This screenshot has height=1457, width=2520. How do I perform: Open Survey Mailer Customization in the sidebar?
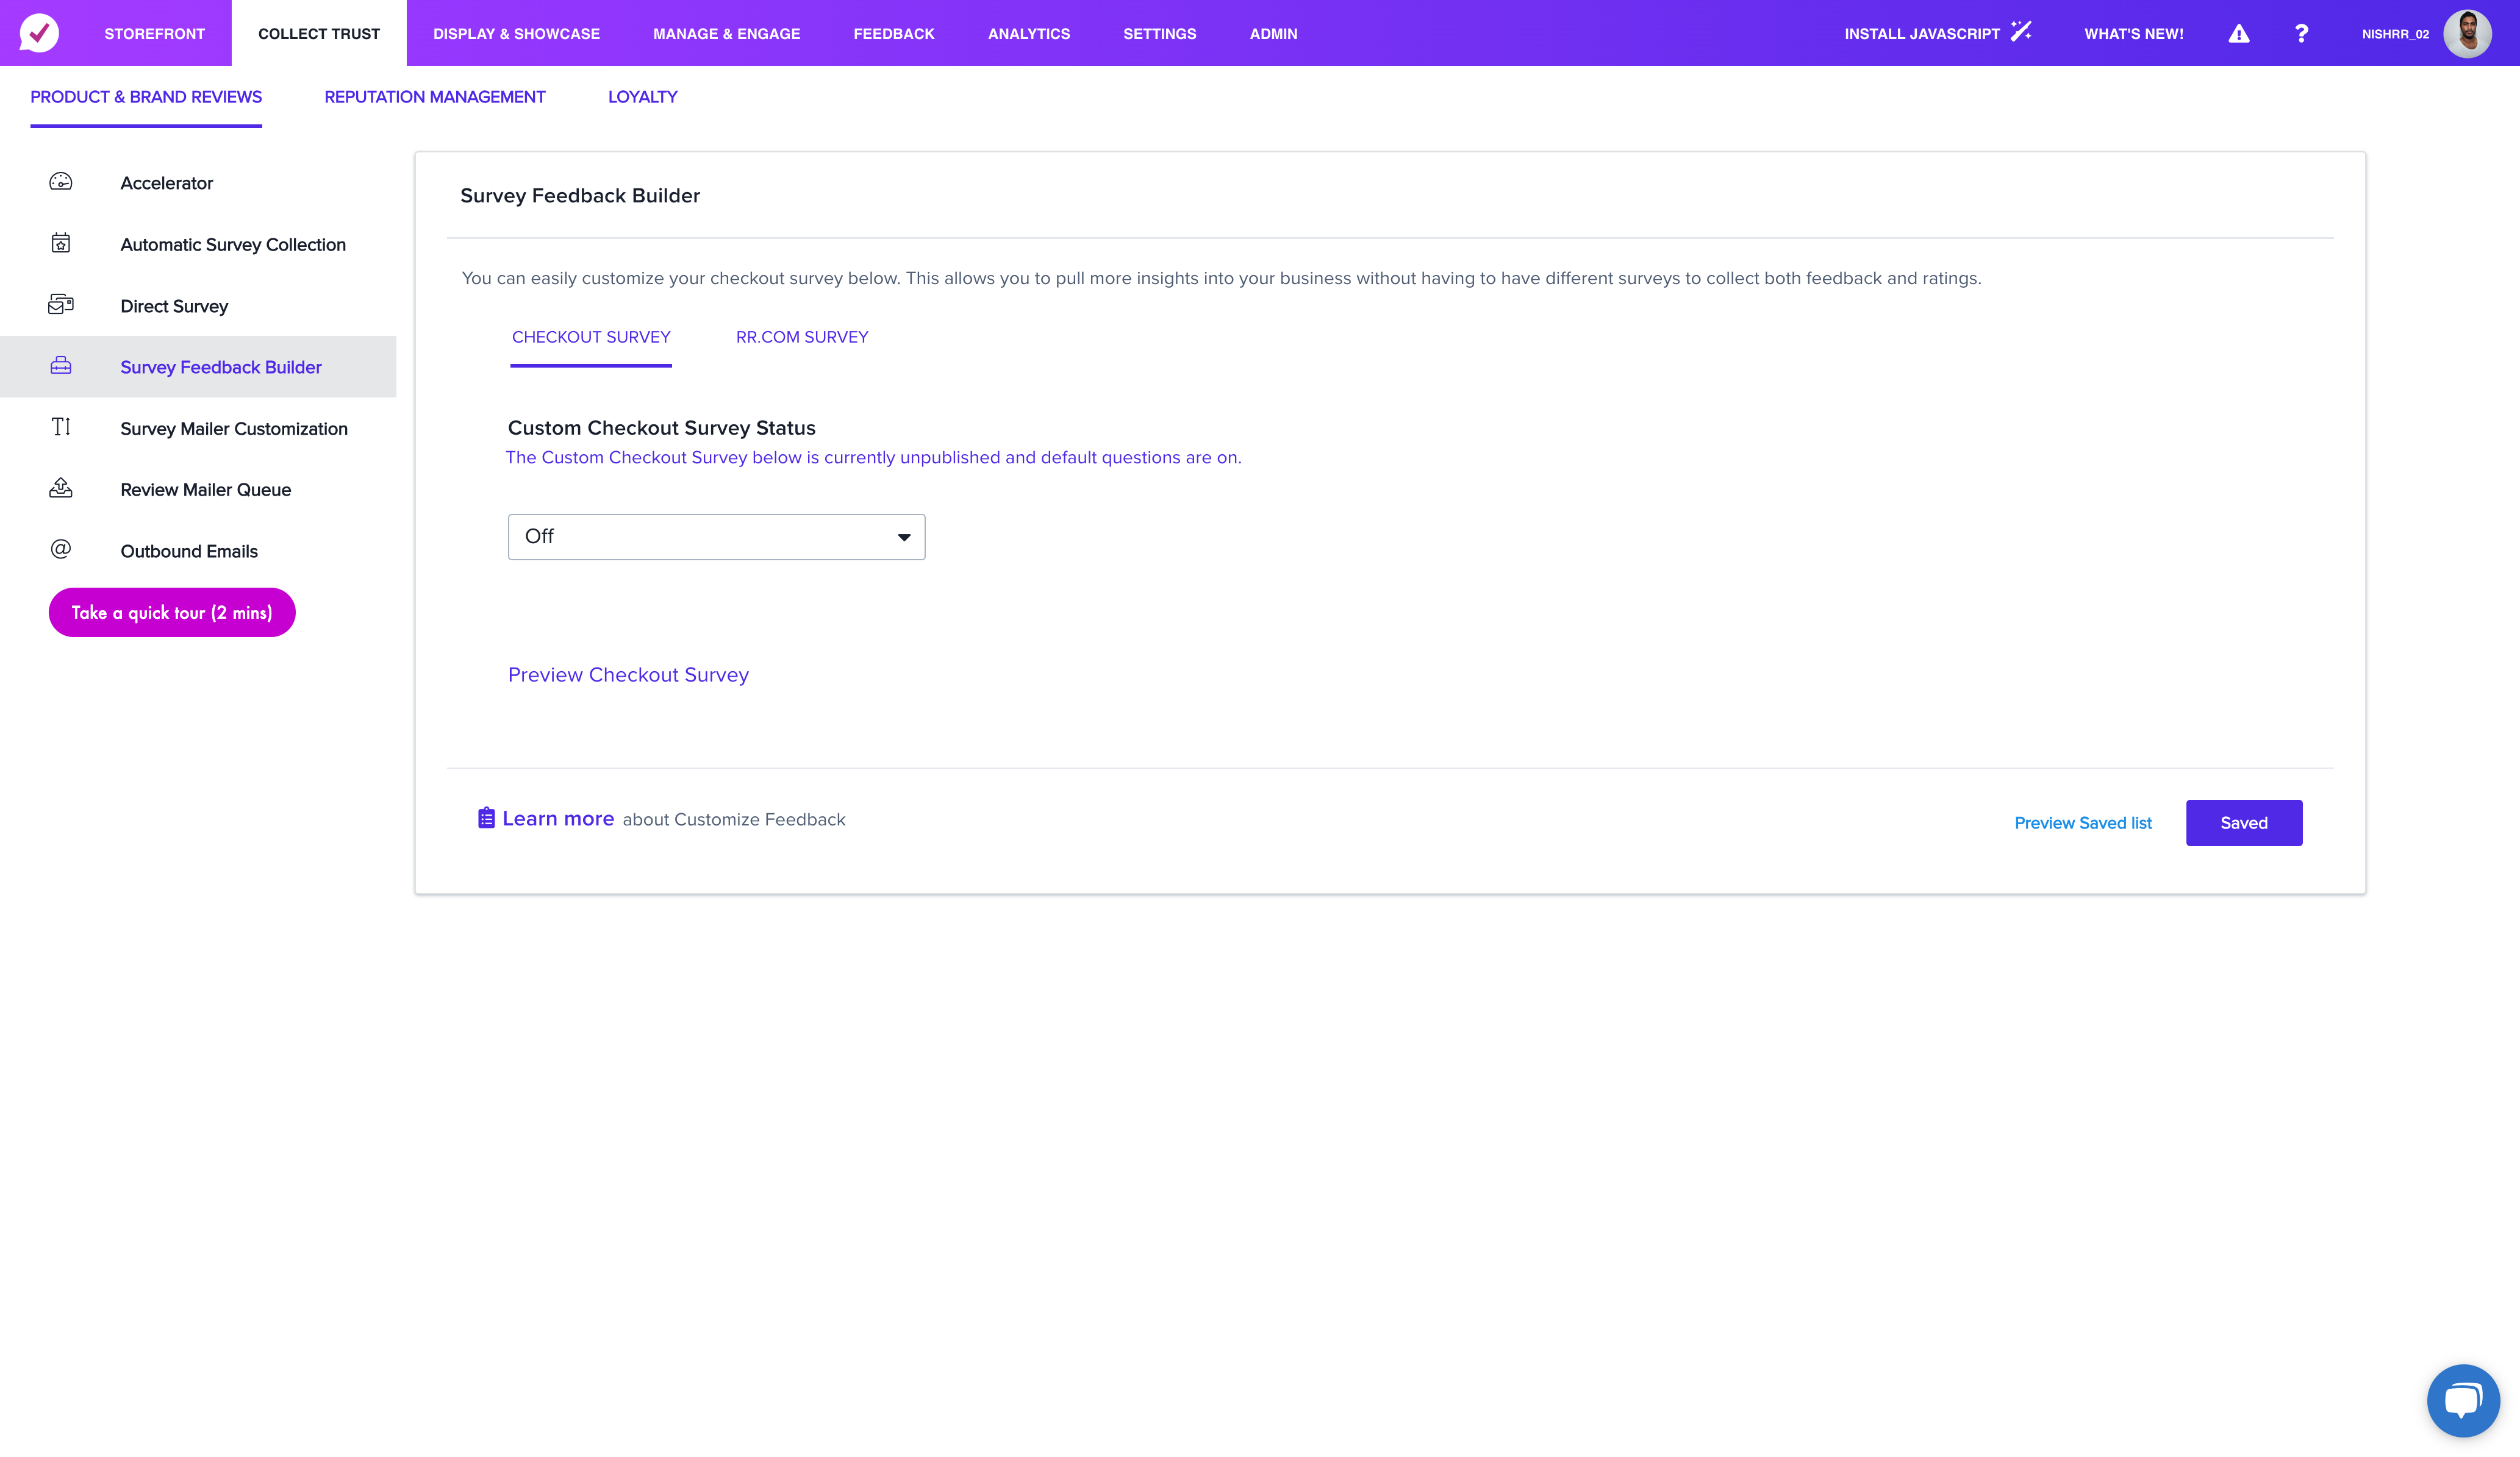click(234, 429)
